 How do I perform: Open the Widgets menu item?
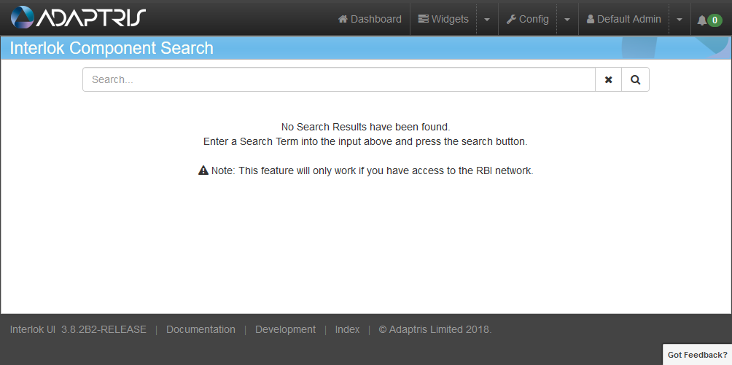pos(443,19)
